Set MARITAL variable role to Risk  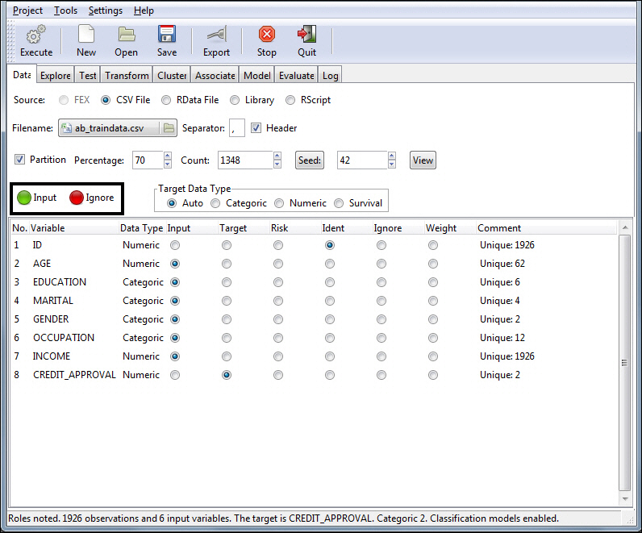(x=278, y=301)
